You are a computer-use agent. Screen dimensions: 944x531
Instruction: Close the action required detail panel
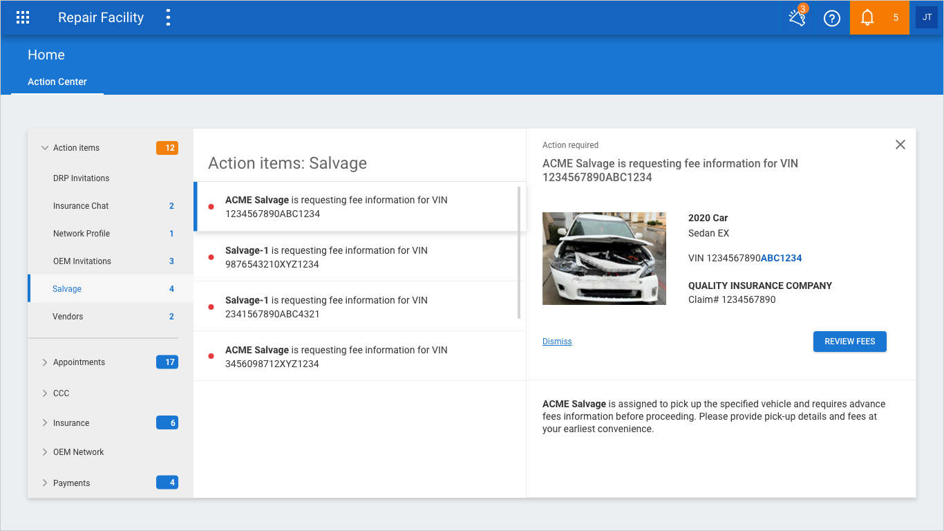[900, 145]
